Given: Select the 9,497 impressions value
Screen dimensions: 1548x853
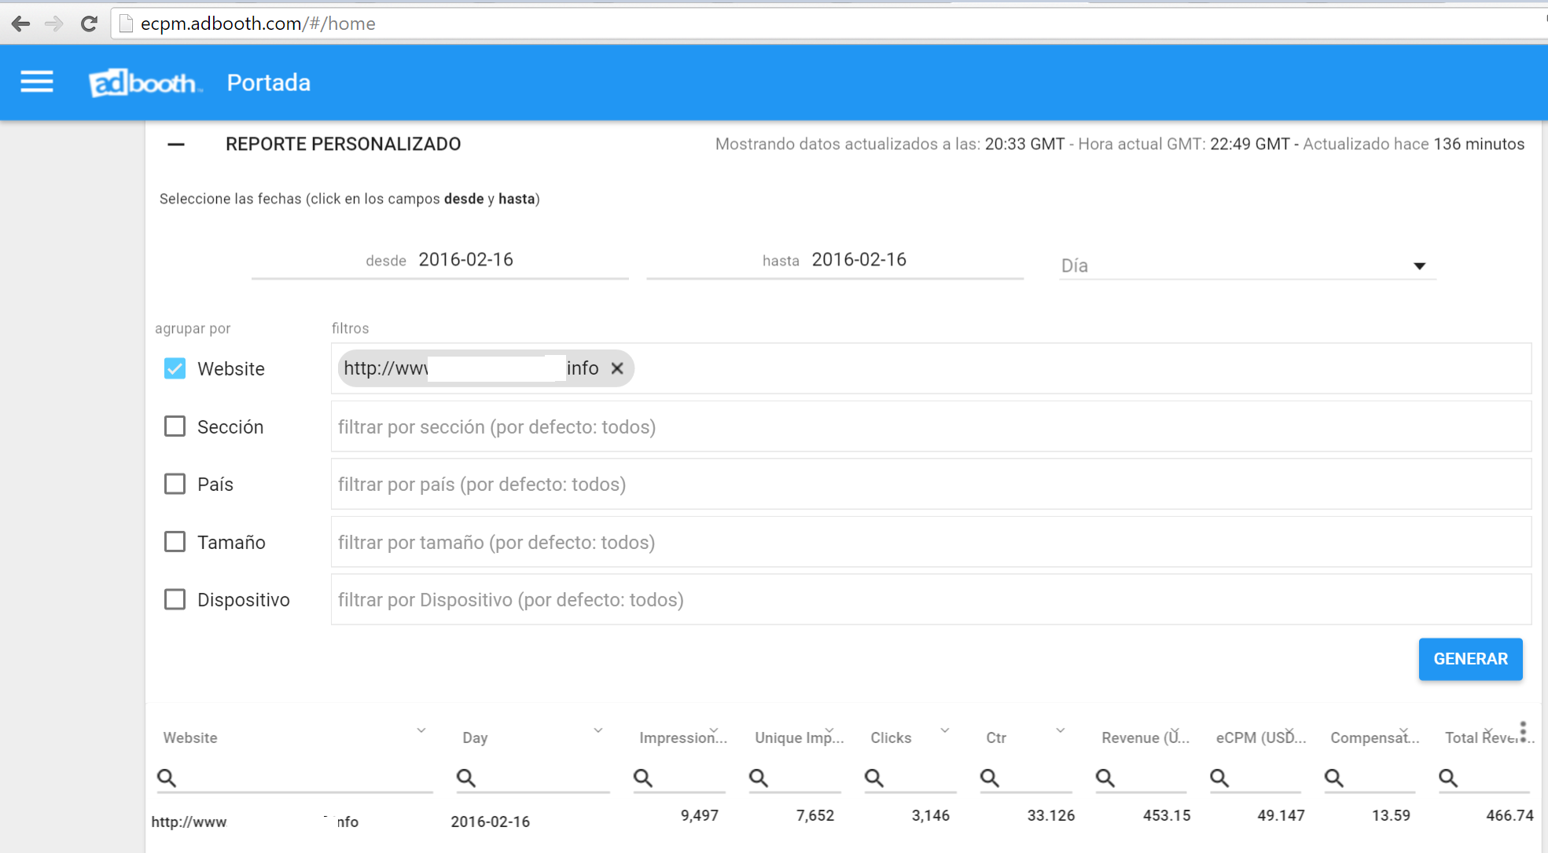Looking at the screenshot, I should pyautogui.click(x=700, y=815).
